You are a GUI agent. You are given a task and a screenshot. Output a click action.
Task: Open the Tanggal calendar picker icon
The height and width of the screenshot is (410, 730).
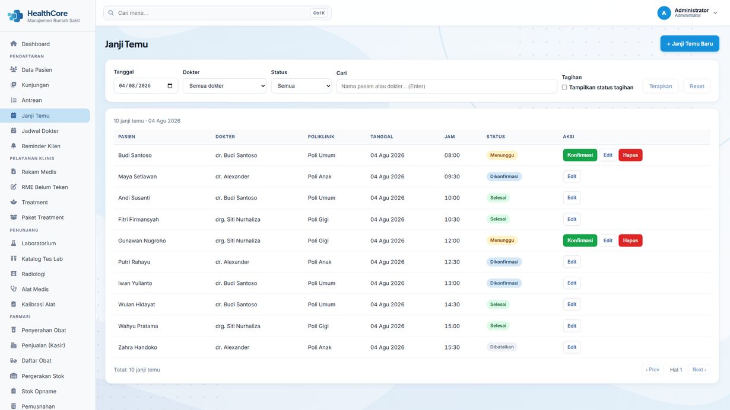pyautogui.click(x=170, y=86)
